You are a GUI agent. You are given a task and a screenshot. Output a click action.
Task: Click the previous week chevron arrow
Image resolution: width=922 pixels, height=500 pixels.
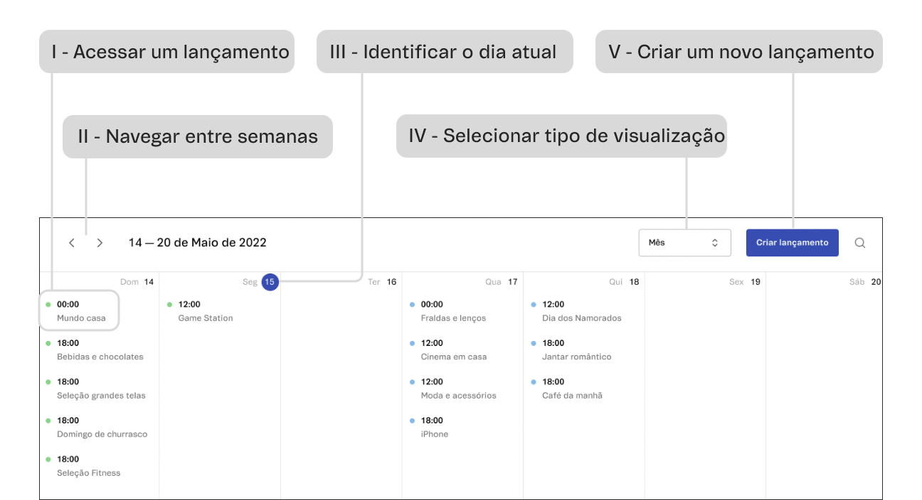72,242
